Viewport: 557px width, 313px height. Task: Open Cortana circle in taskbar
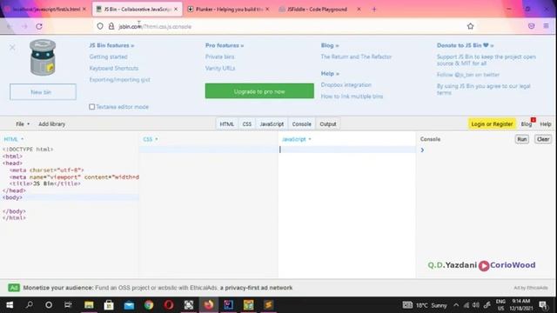49,305
